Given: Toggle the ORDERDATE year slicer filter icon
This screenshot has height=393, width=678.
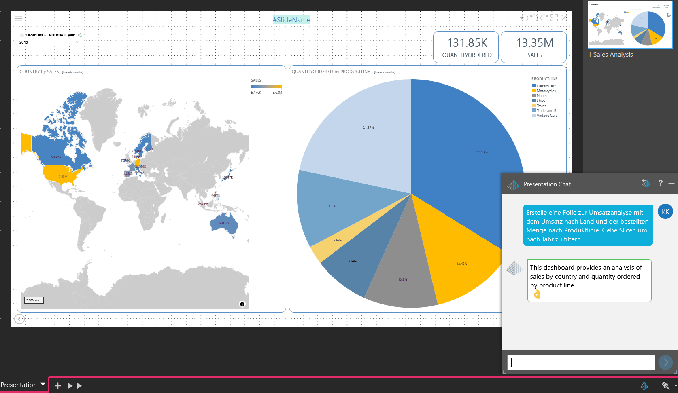Looking at the screenshot, I should tap(79, 35).
